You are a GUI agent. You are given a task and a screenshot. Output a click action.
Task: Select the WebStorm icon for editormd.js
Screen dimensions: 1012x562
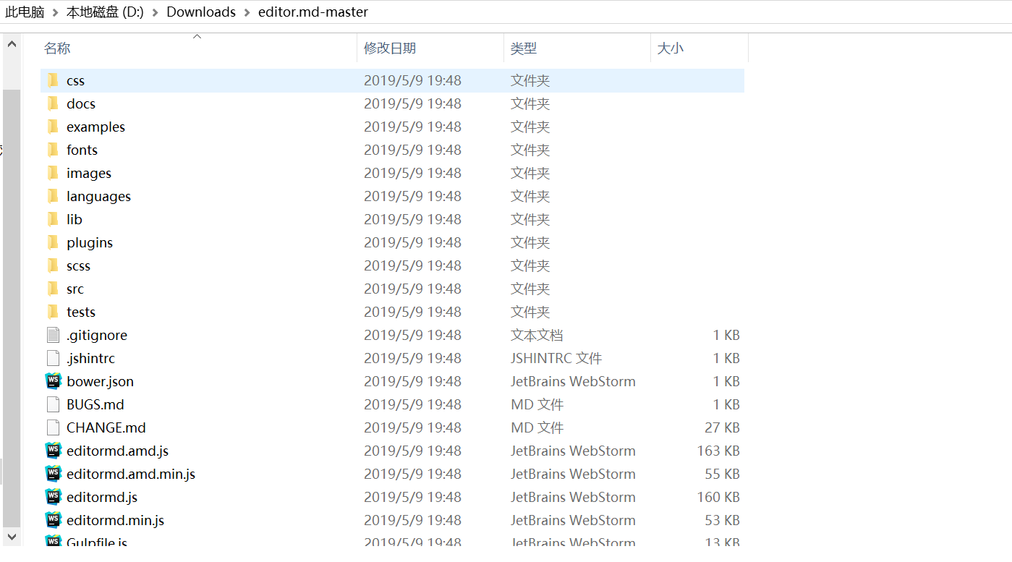coord(54,497)
